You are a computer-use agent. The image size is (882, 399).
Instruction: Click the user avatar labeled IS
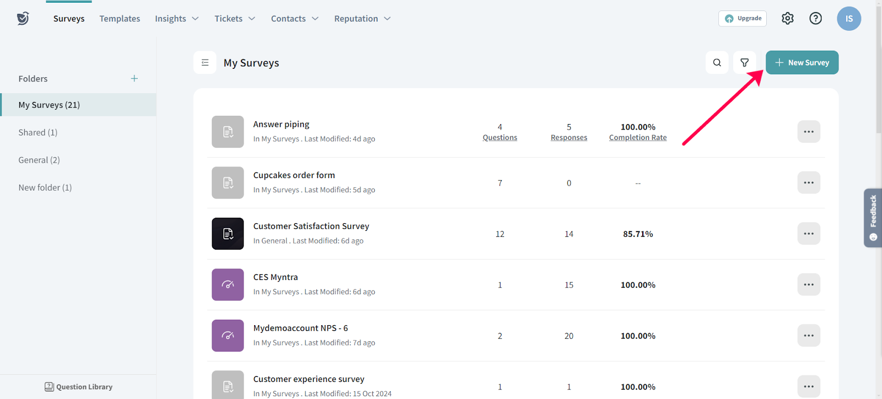(848, 19)
